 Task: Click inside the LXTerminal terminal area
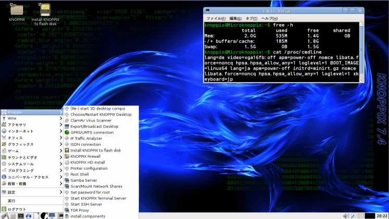(281, 52)
